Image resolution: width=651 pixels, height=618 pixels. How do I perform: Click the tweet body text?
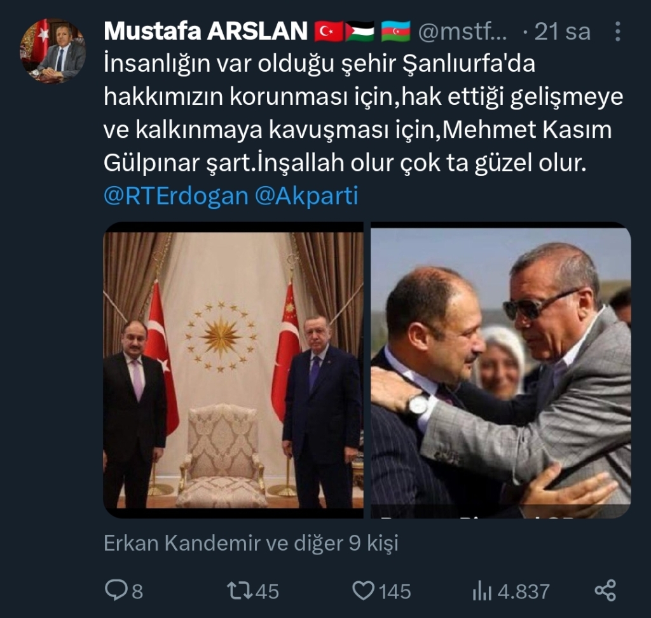tap(363, 113)
